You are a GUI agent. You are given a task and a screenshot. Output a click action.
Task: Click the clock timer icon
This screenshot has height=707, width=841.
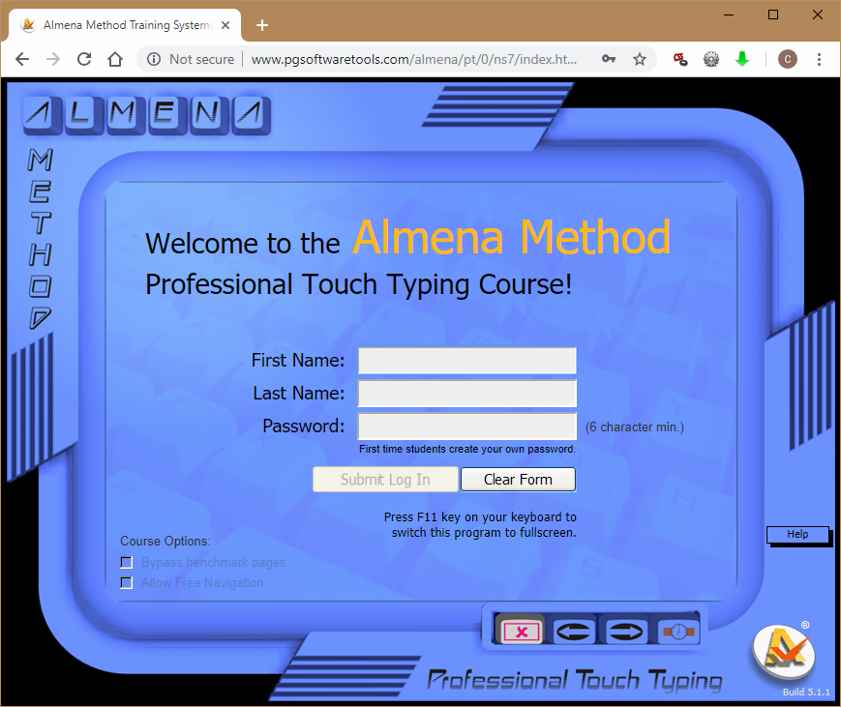(x=678, y=632)
